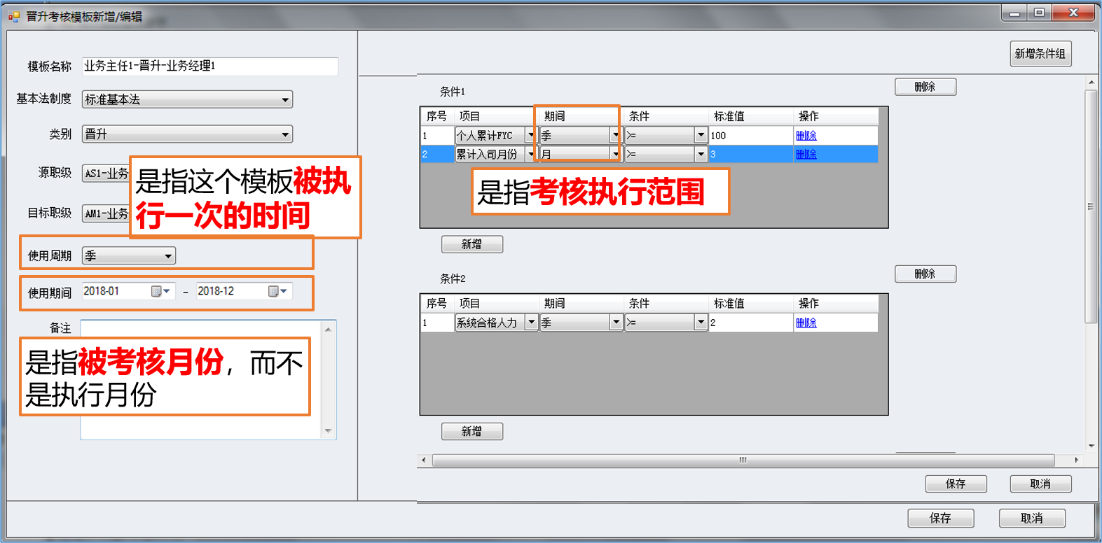The height and width of the screenshot is (543, 1102).
Task: Expand 项目 dropdown showing 系统合格人力
Action: click(x=531, y=322)
